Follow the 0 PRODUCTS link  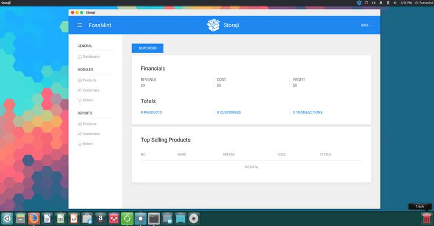(x=151, y=112)
